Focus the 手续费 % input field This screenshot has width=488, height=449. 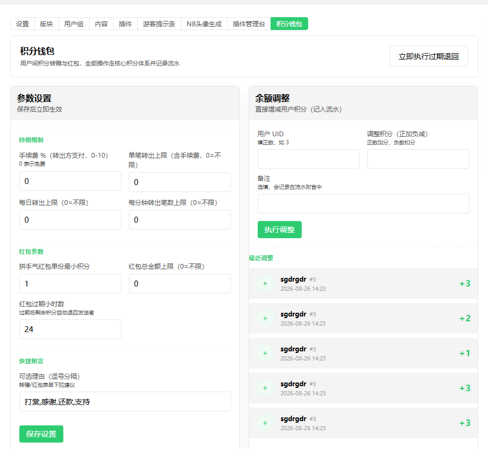pos(70,181)
